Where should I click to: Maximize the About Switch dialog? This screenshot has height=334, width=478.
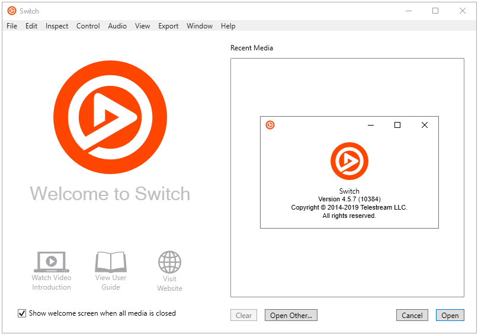point(397,125)
